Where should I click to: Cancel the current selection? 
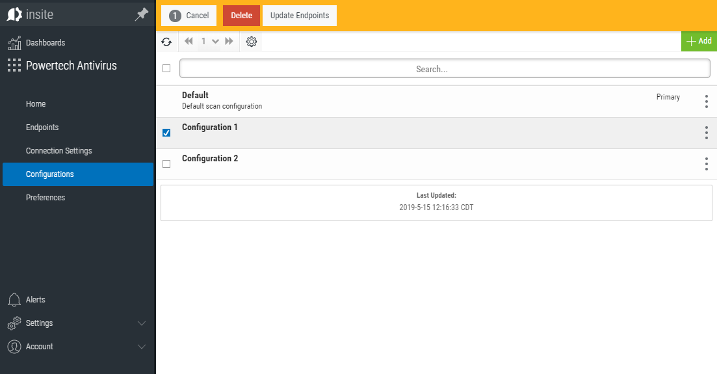point(189,16)
